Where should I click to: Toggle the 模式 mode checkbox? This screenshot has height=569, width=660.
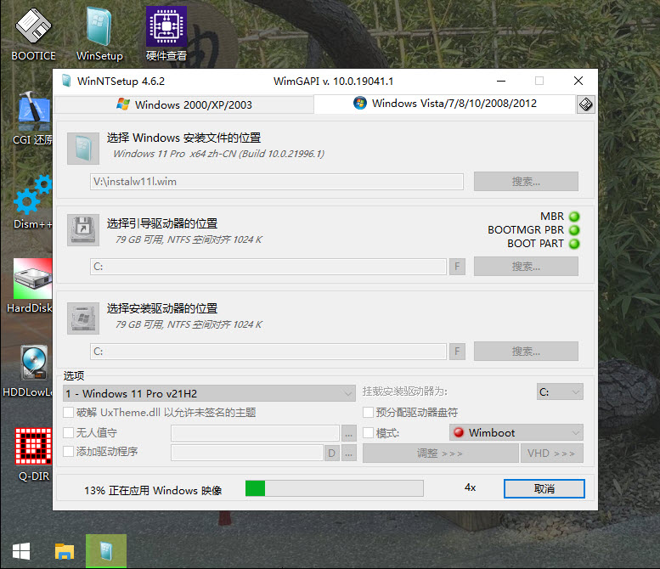coord(368,432)
